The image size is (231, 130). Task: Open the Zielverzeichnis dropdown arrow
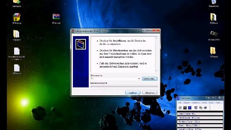(139, 79)
